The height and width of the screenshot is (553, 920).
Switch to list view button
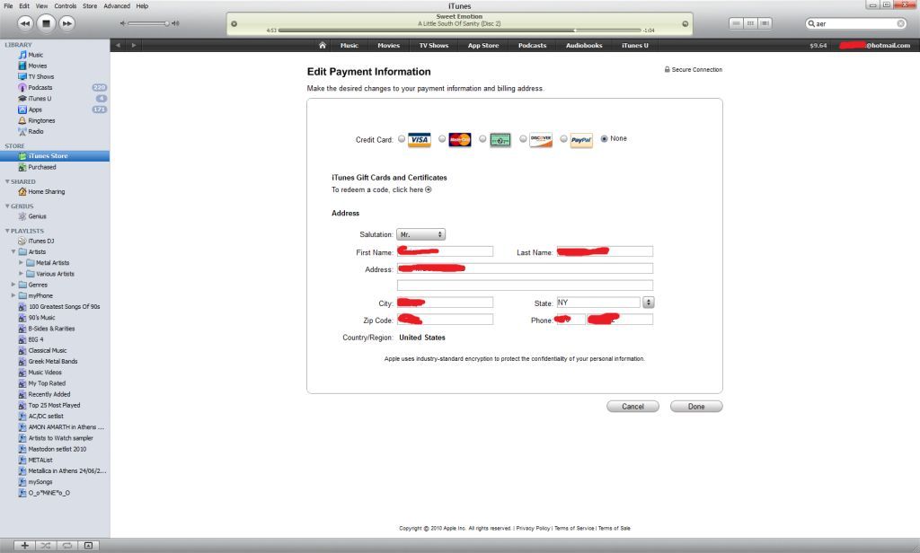[x=736, y=23]
